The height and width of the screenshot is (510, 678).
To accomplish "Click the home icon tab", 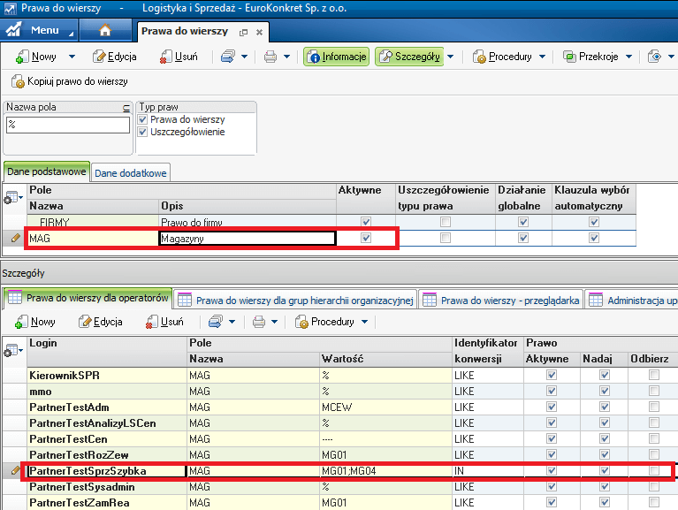I will pos(105,31).
